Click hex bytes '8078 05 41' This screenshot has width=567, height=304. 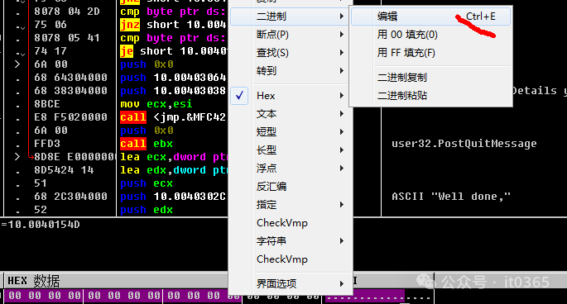[x=67, y=37]
